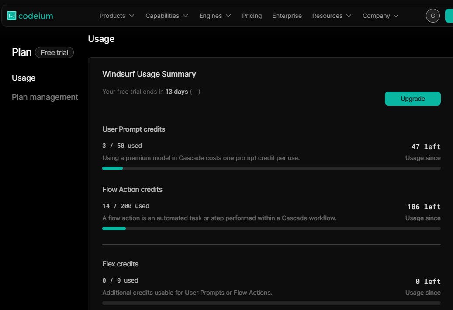Click the Flow Action credits progress bar
The height and width of the screenshot is (310, 453).
271,228
